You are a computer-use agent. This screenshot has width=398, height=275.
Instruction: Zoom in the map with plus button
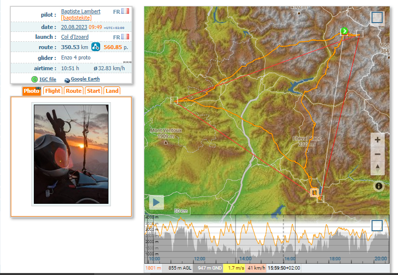377,139
